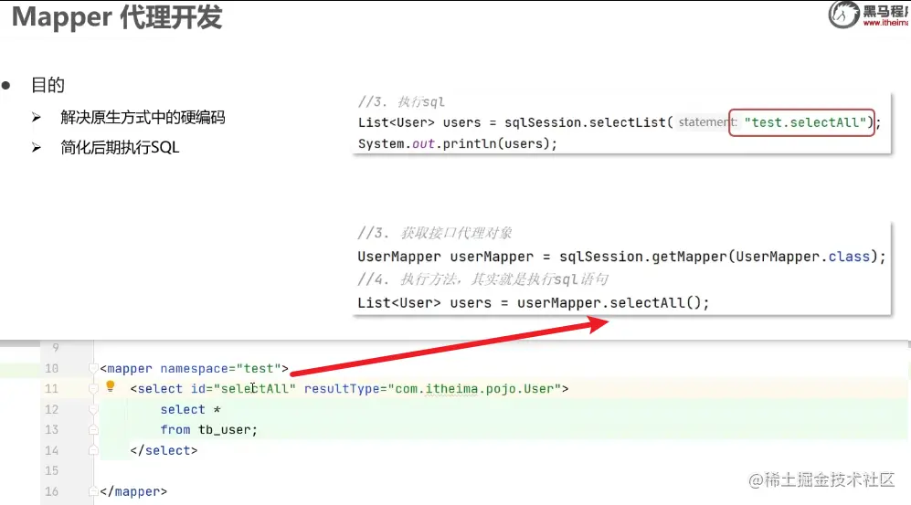The image size is (911, 505).
Task: Click the userMapper.selectAll(); line
Action: 534,302
